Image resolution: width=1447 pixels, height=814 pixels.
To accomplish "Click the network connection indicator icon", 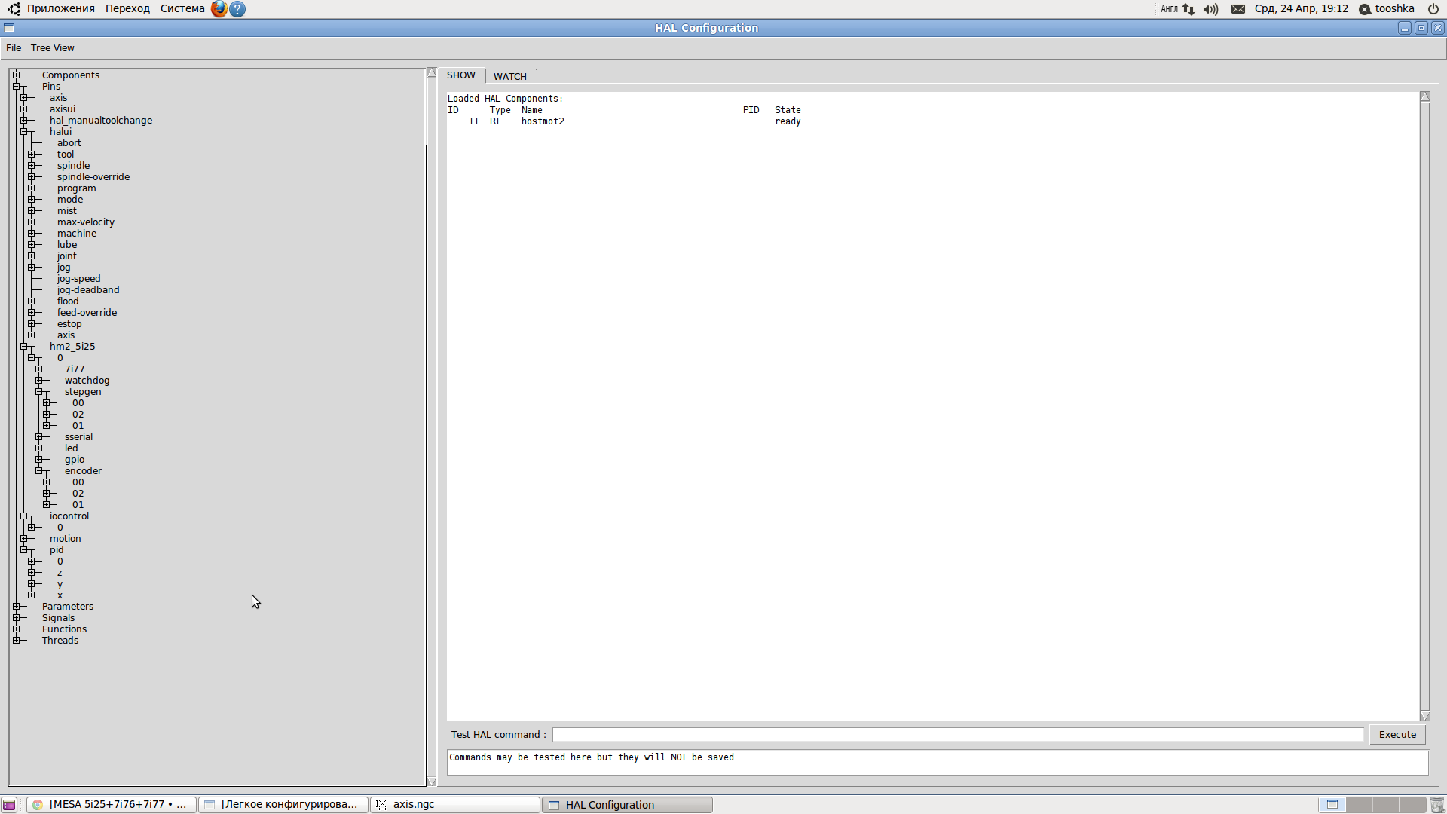I will pyautogui.click(x=1188, y=9).
